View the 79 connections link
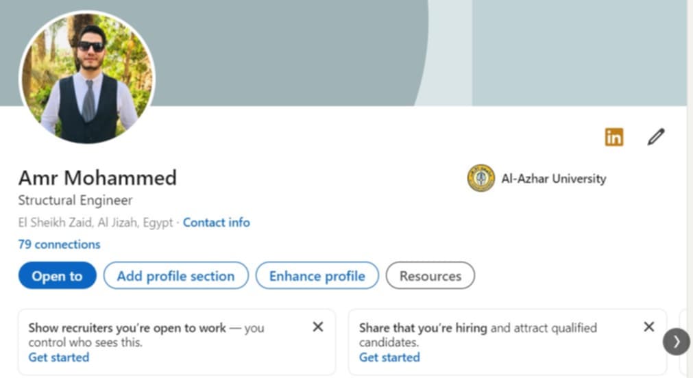 pos(59,244)
